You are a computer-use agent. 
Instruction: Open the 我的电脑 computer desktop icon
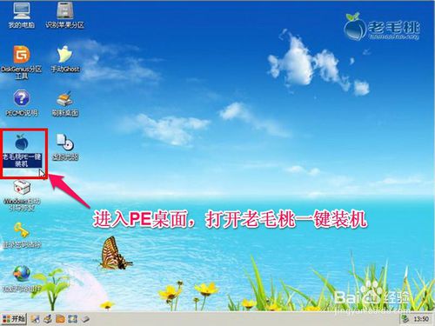pyautogui.click(x=21, y=11)
